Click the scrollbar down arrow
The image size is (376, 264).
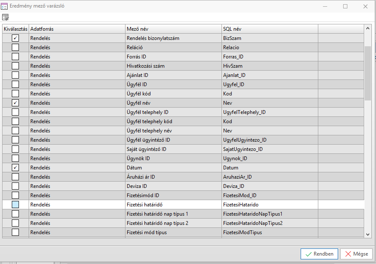pyautogui.click(x=368, y=235)
